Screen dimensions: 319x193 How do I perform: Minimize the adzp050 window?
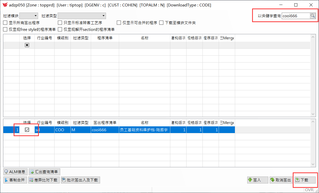tap(281, 5)
